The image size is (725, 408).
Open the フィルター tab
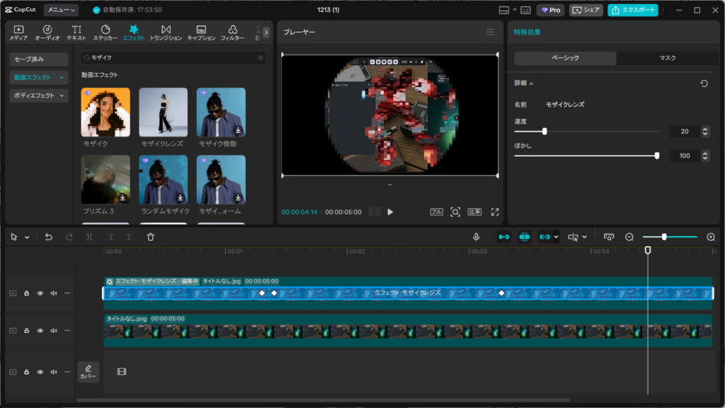click(232, 33)
